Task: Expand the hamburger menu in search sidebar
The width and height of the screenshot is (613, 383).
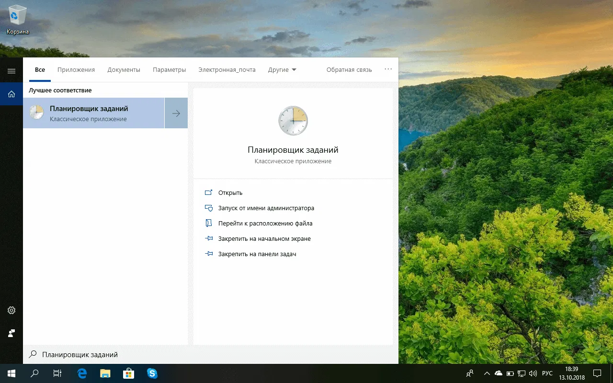Action: (11, 71)
